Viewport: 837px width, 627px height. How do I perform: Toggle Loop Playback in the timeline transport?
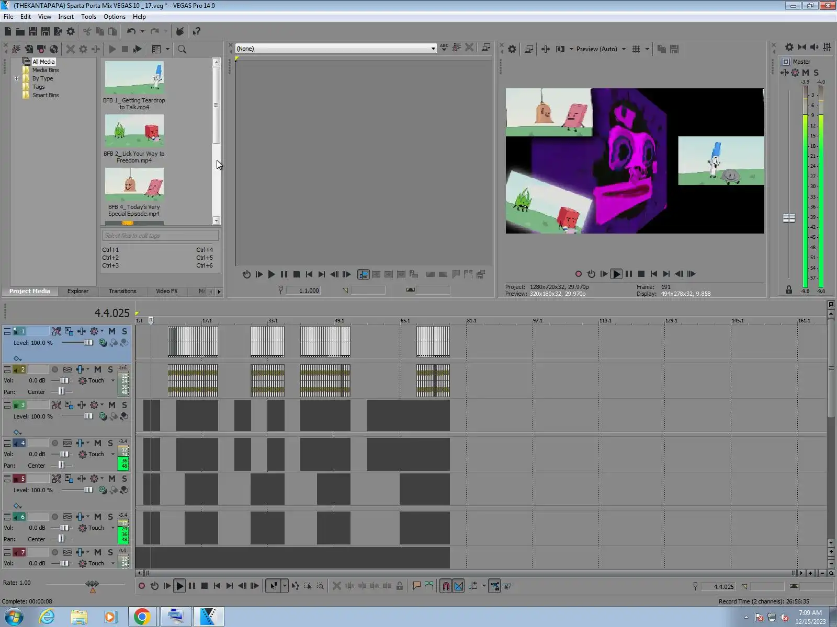click(x=154, y=586)
